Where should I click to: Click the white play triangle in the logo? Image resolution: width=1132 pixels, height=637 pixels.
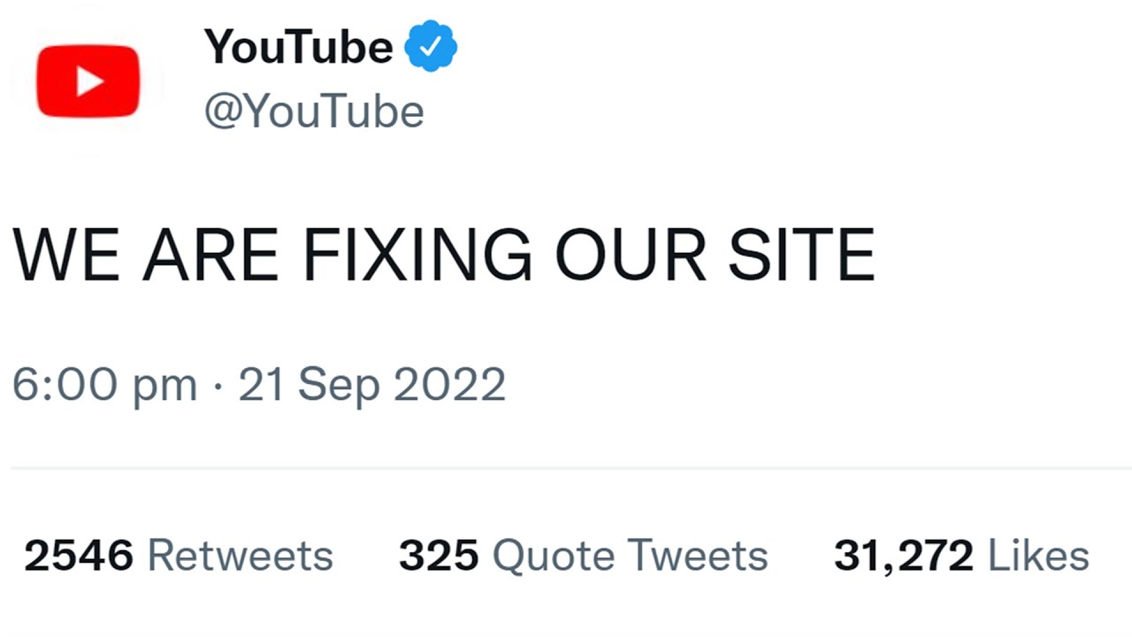(89, 81)
